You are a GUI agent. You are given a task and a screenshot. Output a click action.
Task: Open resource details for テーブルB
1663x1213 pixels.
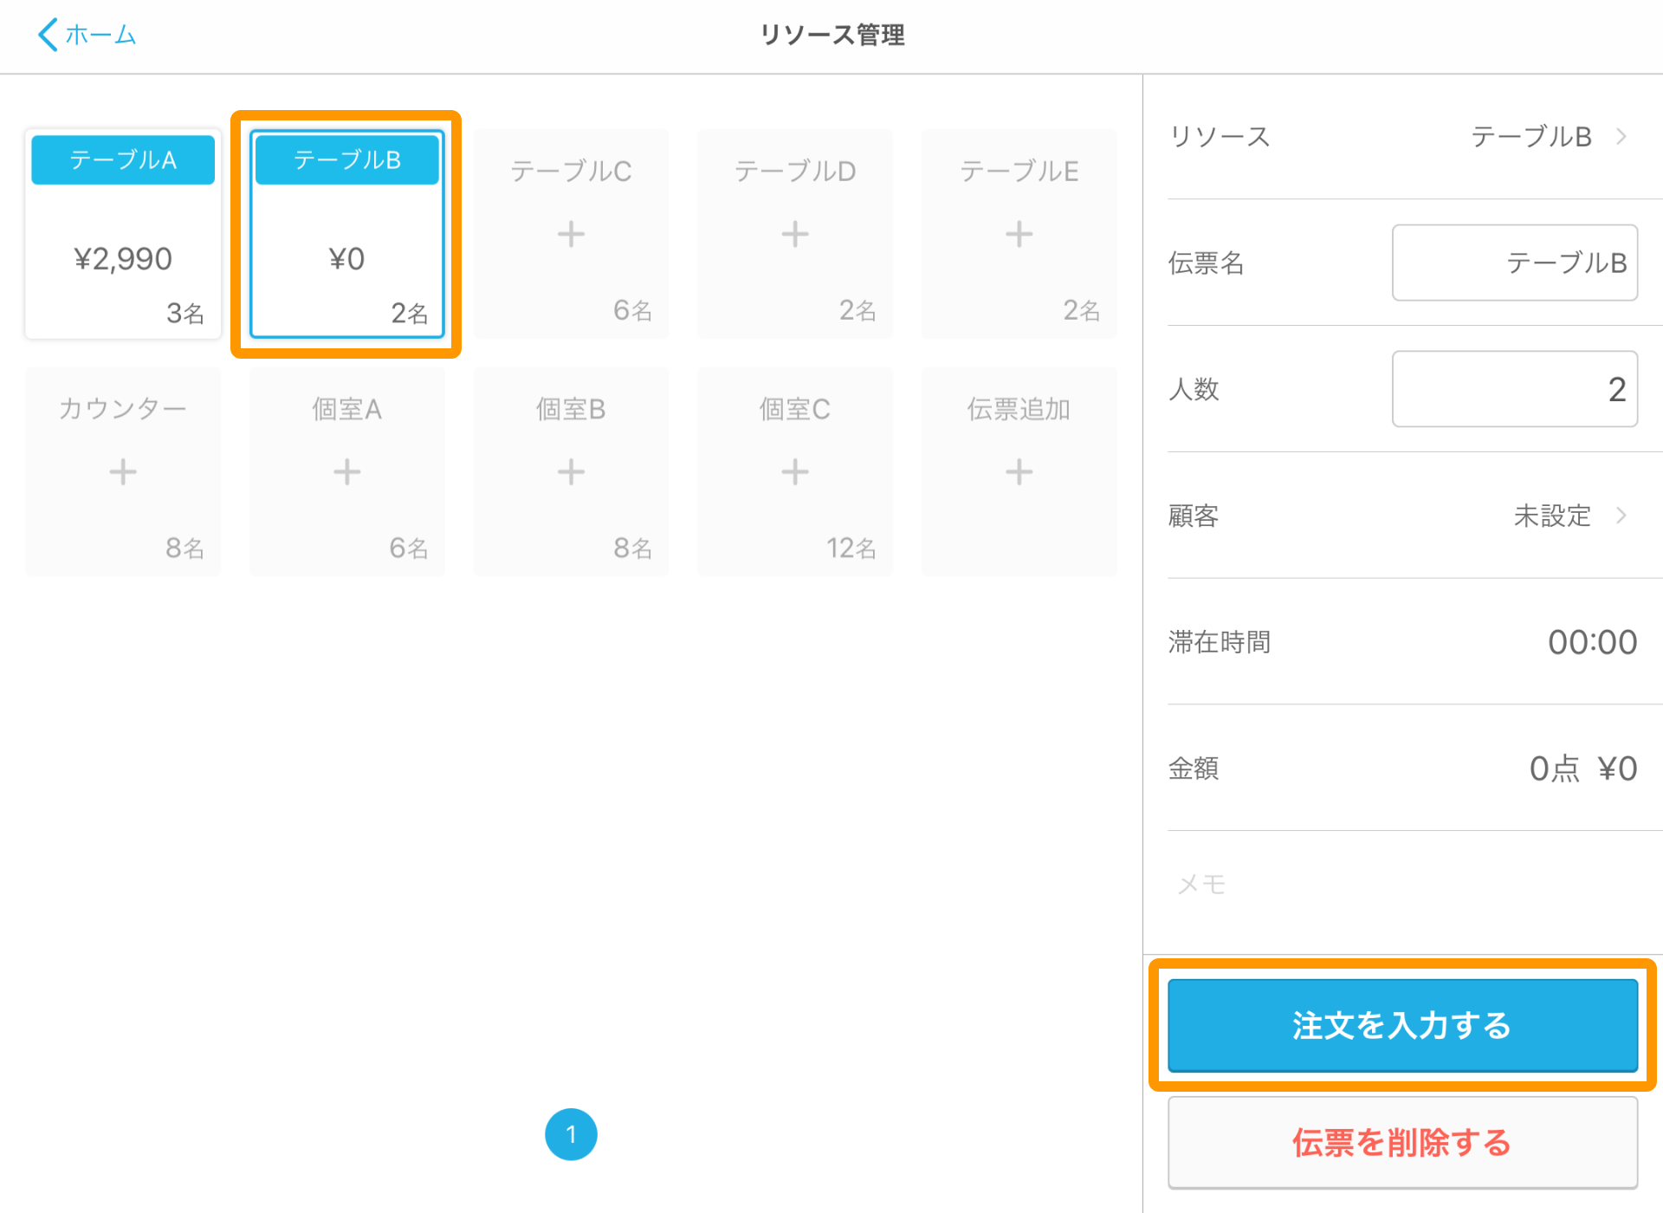1531,136
